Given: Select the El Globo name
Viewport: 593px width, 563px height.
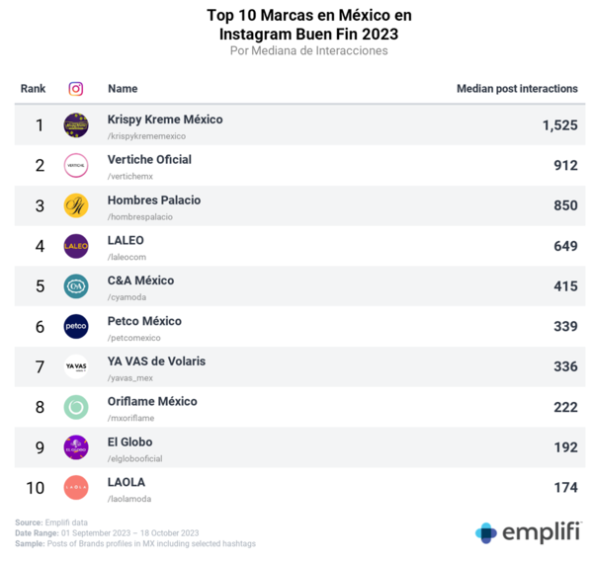Looking at the screenshot, I should point(130,442).
